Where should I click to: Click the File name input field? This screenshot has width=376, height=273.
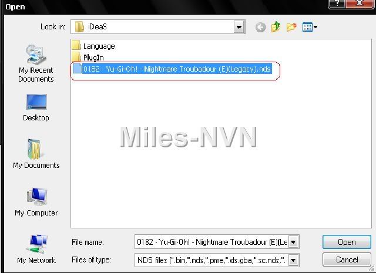click(x=211, y=242)
